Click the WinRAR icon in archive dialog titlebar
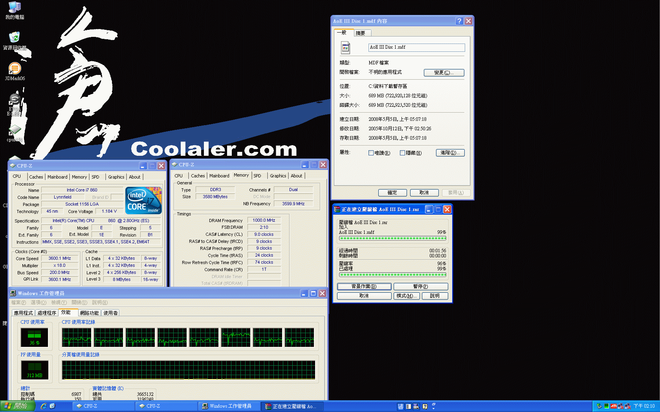 tap(337, 210)
